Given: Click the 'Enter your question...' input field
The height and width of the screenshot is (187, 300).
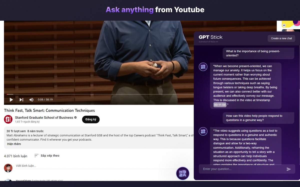Looking at the screenshot, I should tap(225, 169).
